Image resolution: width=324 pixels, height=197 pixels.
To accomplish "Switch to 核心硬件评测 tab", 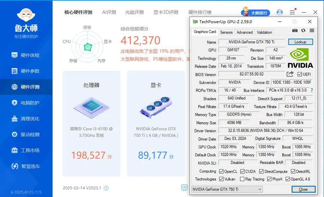I will (78, 13).
